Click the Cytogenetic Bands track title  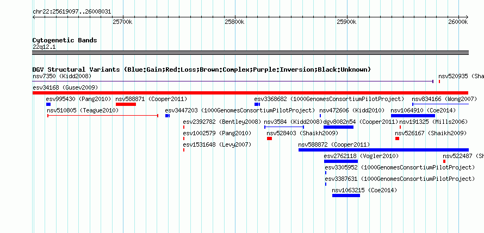(65, 40)
